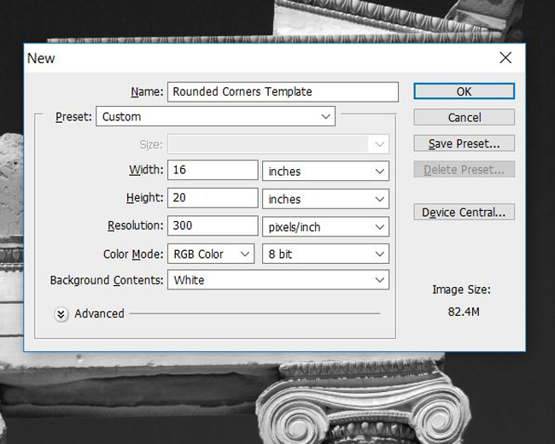Click the Color Mode label
Viewport: 555px width, 444px height.
(133, 254)
